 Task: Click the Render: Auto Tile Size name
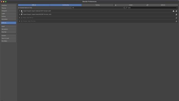pos(29,21)
